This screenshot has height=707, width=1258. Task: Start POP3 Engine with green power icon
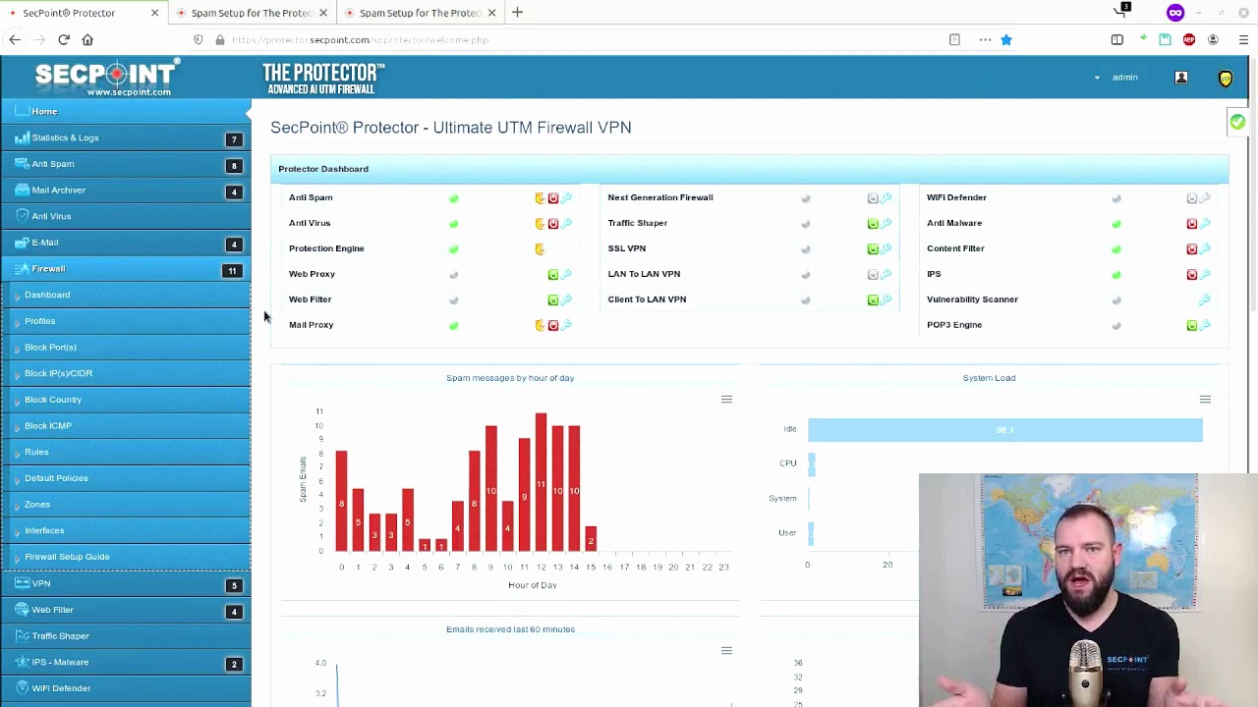point(1192,326)
